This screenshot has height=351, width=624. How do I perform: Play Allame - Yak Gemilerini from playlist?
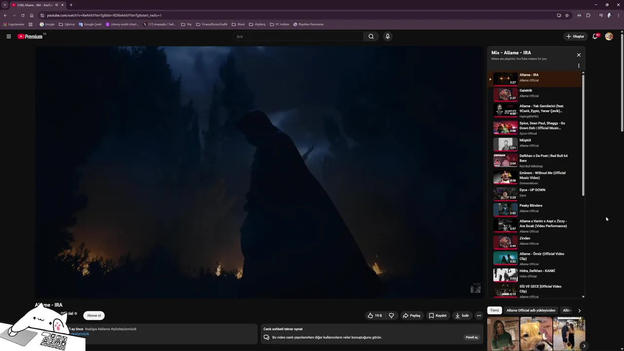(535, 111)
